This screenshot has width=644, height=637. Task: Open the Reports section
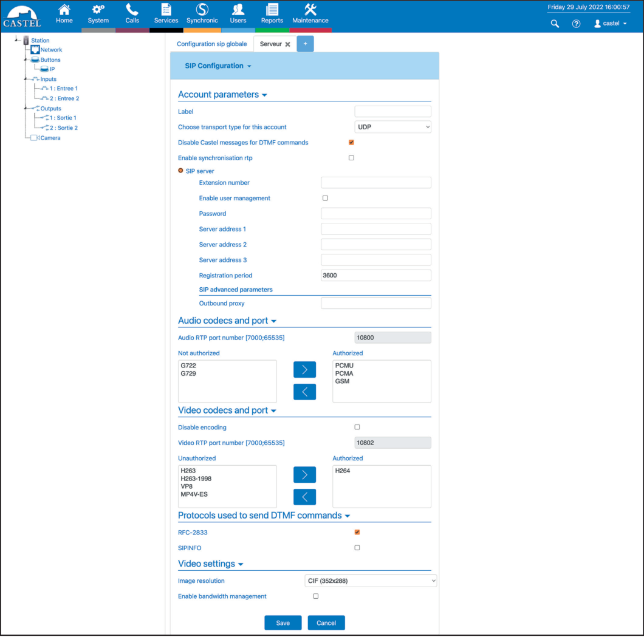[x=272, y=13]
